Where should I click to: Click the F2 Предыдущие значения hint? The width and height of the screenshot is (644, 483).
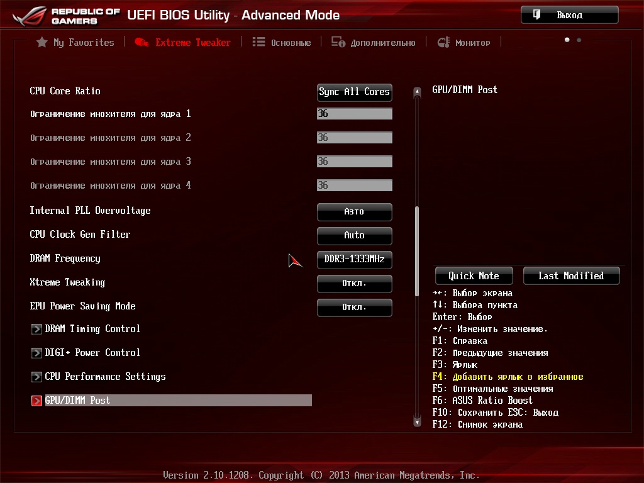point(490,353)
